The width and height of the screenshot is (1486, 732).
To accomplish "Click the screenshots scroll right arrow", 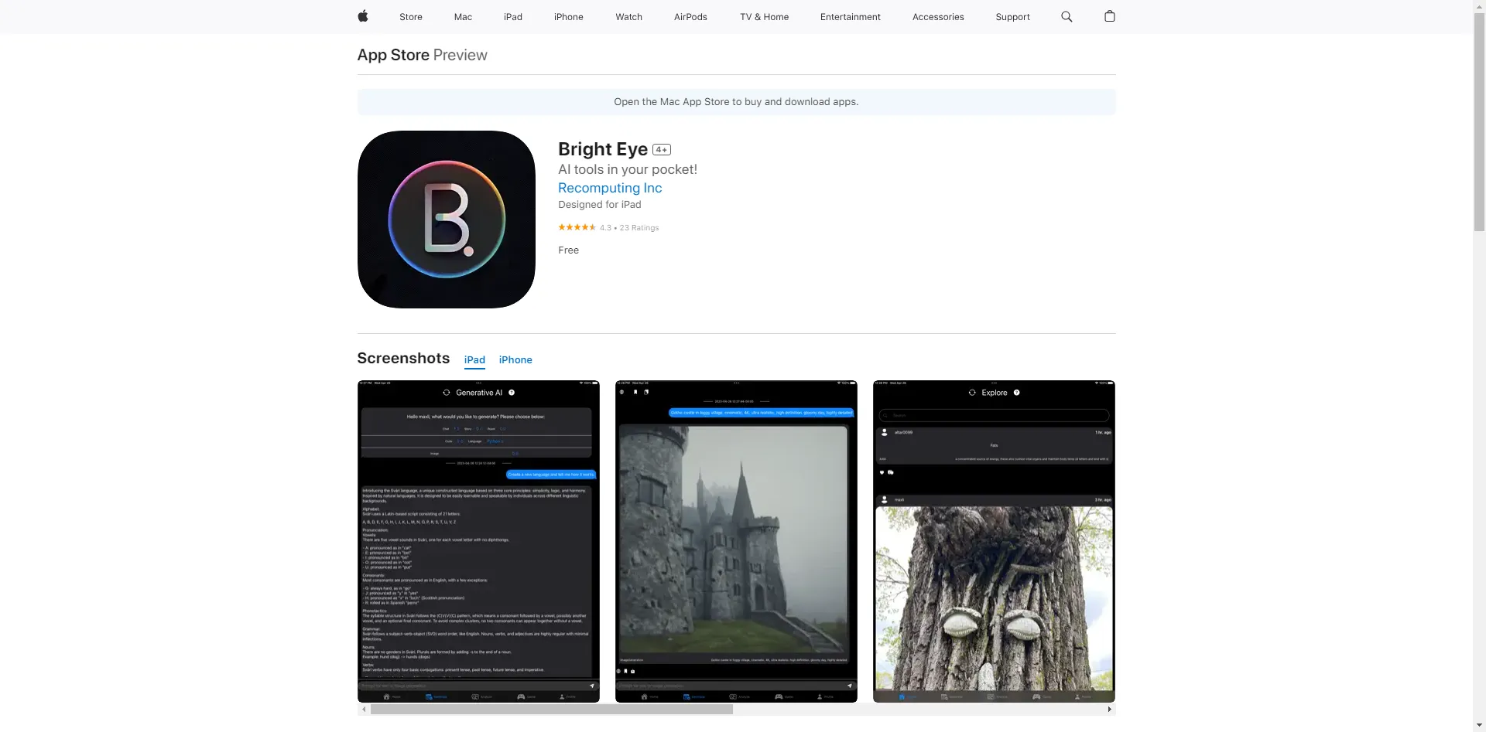I will [1109, 709].
